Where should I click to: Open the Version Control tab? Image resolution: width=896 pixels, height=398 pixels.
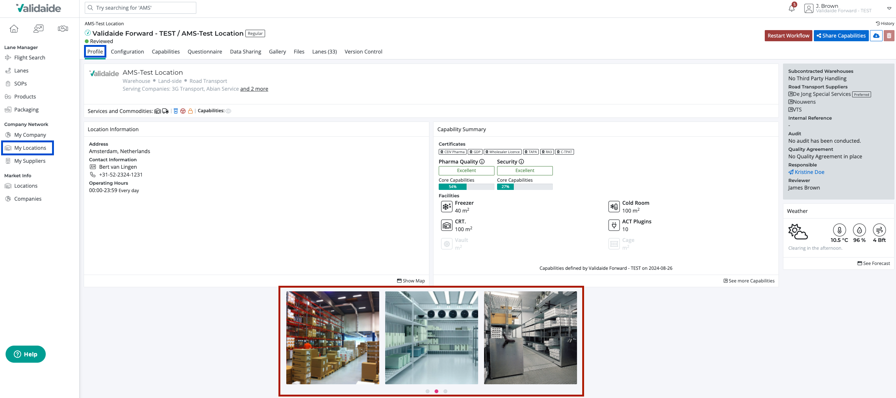pos(363,52)
